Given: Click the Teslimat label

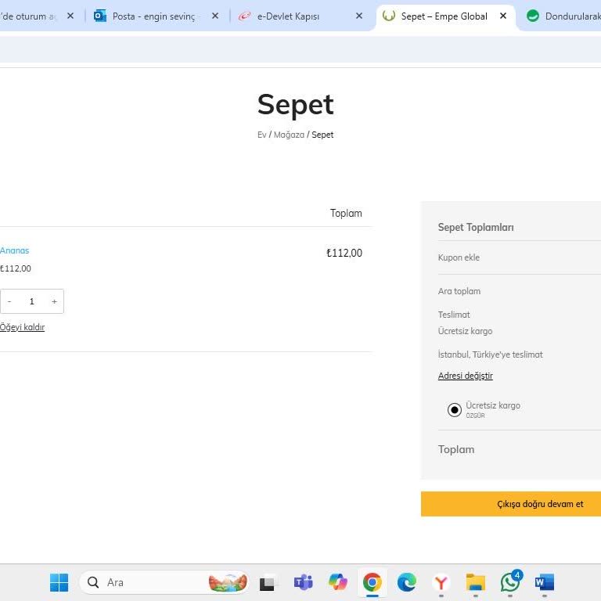Looking at the screenshot, I should (x=454, y=315).
